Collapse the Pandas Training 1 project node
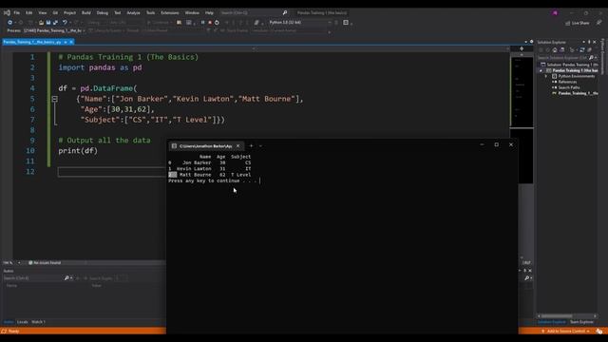The image size is (608, 342). click(x=541, y=70)
